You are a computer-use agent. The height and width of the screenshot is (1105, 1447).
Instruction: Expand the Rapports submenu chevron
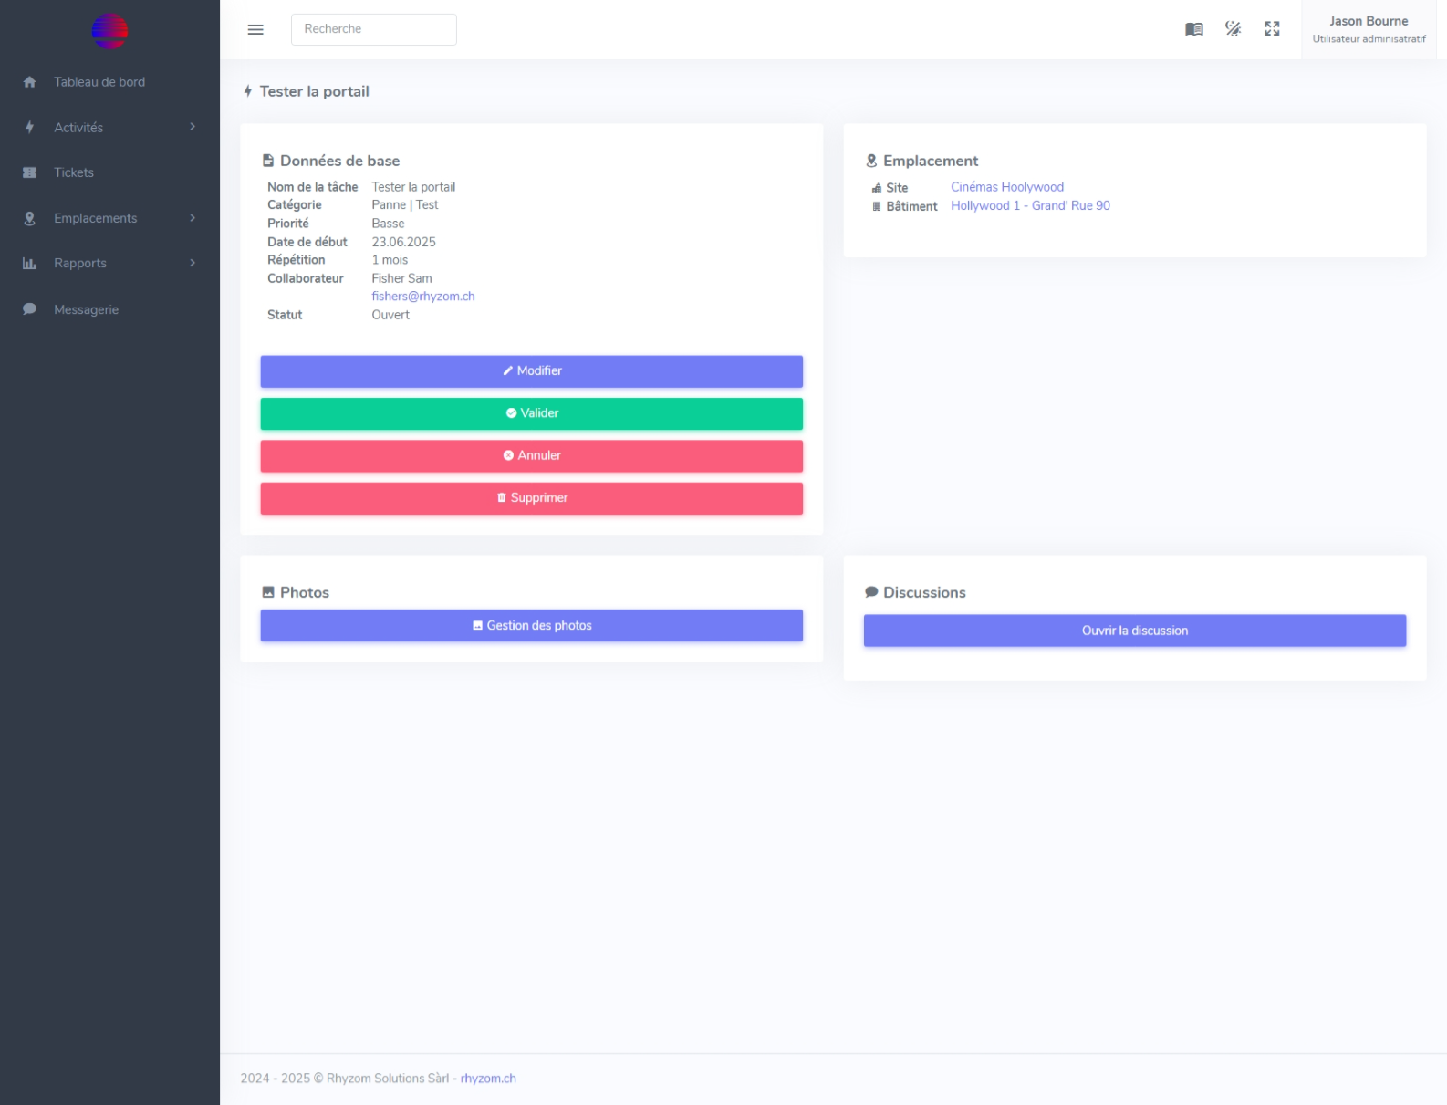193,263
